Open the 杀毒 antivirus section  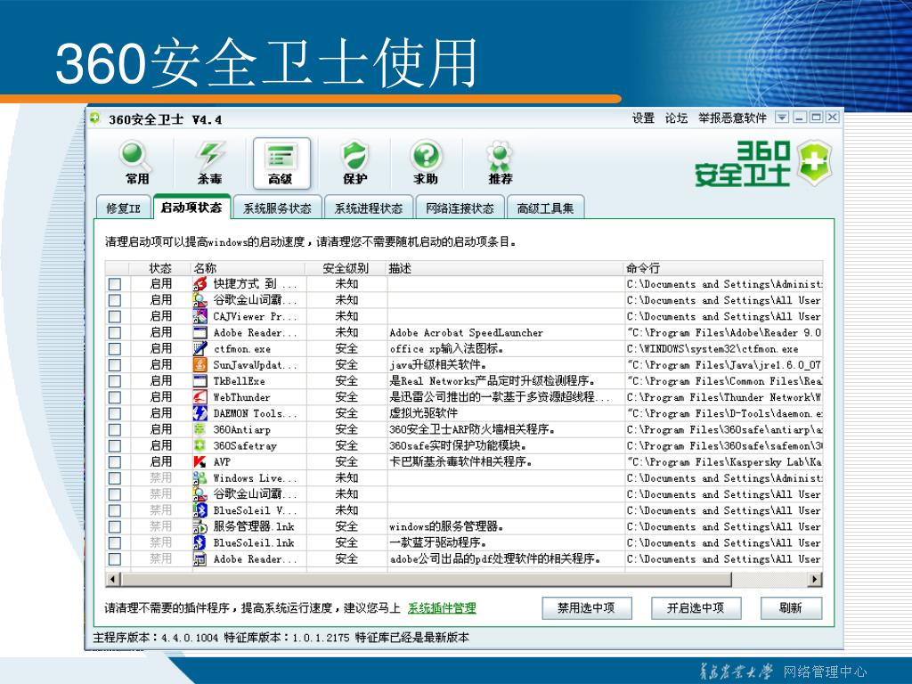coord(210,163)
